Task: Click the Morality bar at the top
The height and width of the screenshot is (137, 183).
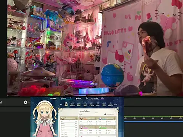Action: pyautogui.click(x=98, y=98)
